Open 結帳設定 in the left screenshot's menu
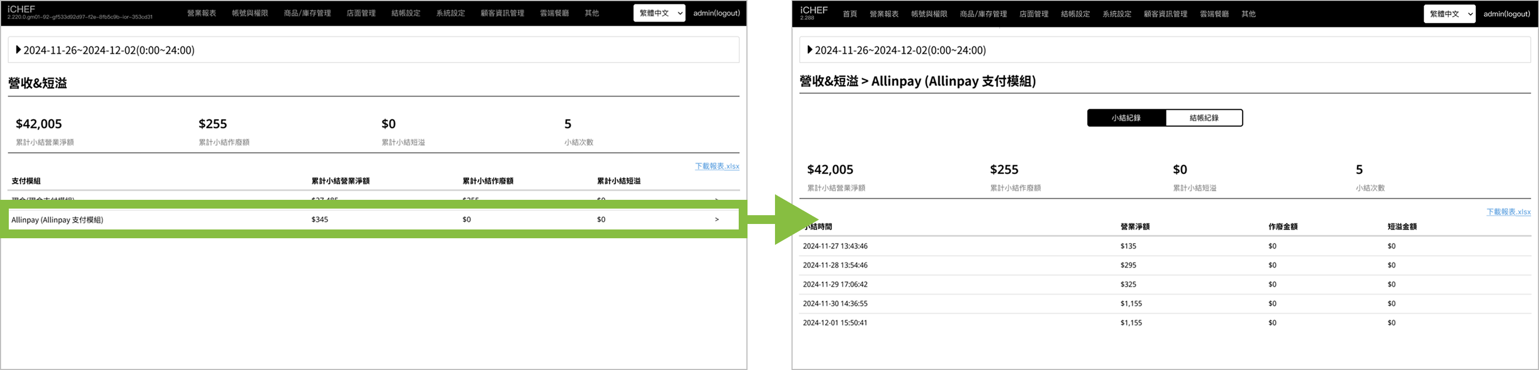This screenshot has height=370, width=1539. point(406,13)
